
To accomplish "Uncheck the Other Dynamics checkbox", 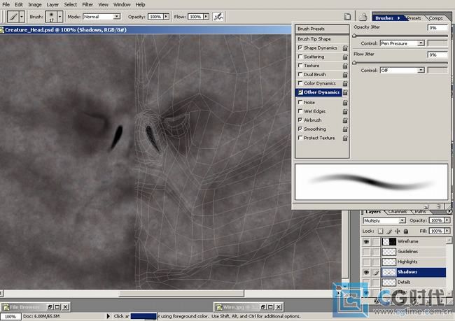I will tap(300, 92).
